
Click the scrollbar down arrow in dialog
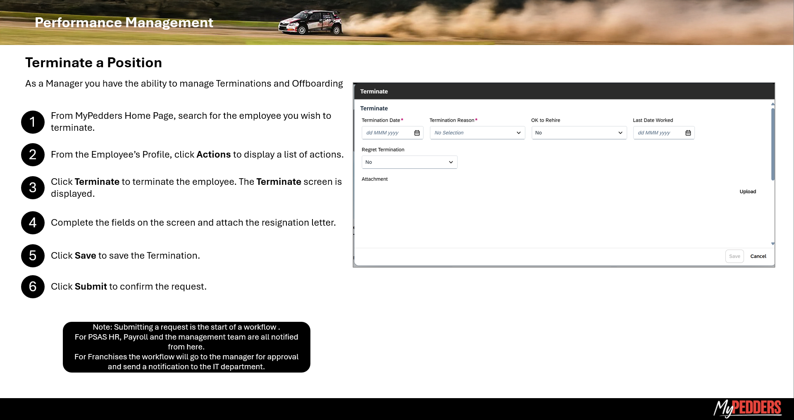pos(773,244)
